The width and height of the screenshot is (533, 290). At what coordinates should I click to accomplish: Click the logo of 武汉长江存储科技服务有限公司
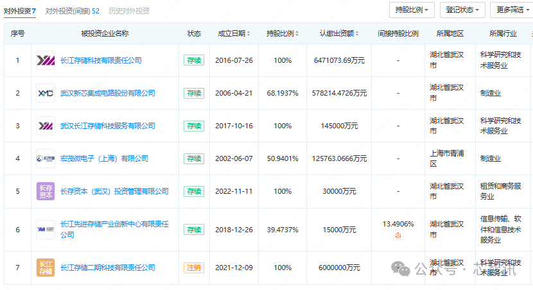pos(46,126)
